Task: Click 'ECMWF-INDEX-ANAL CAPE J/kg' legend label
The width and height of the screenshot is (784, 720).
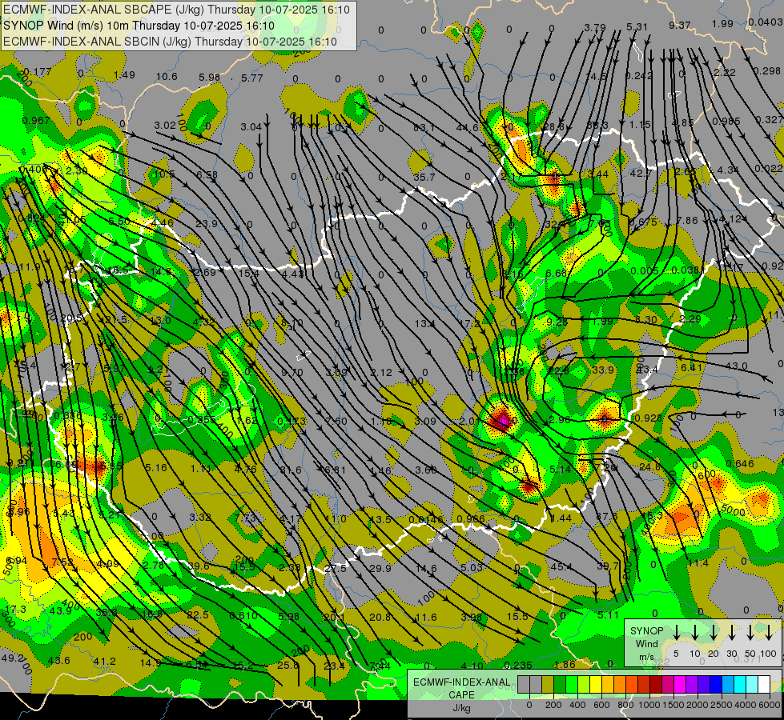Action: (461, 694)
